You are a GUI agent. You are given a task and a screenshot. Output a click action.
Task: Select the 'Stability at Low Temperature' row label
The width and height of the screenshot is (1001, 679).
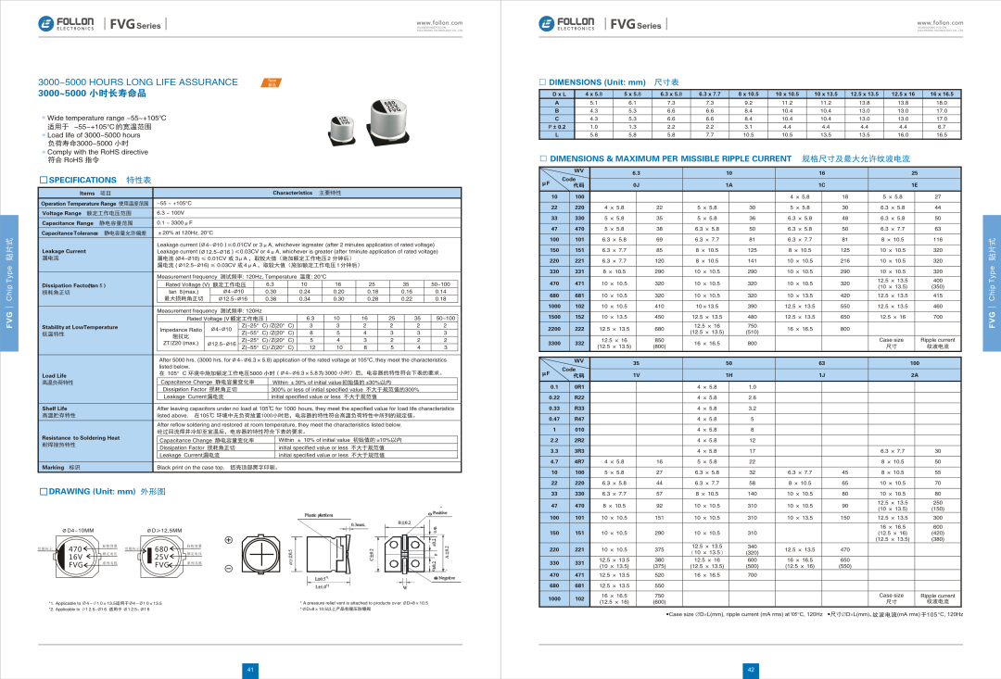(95, 330)
